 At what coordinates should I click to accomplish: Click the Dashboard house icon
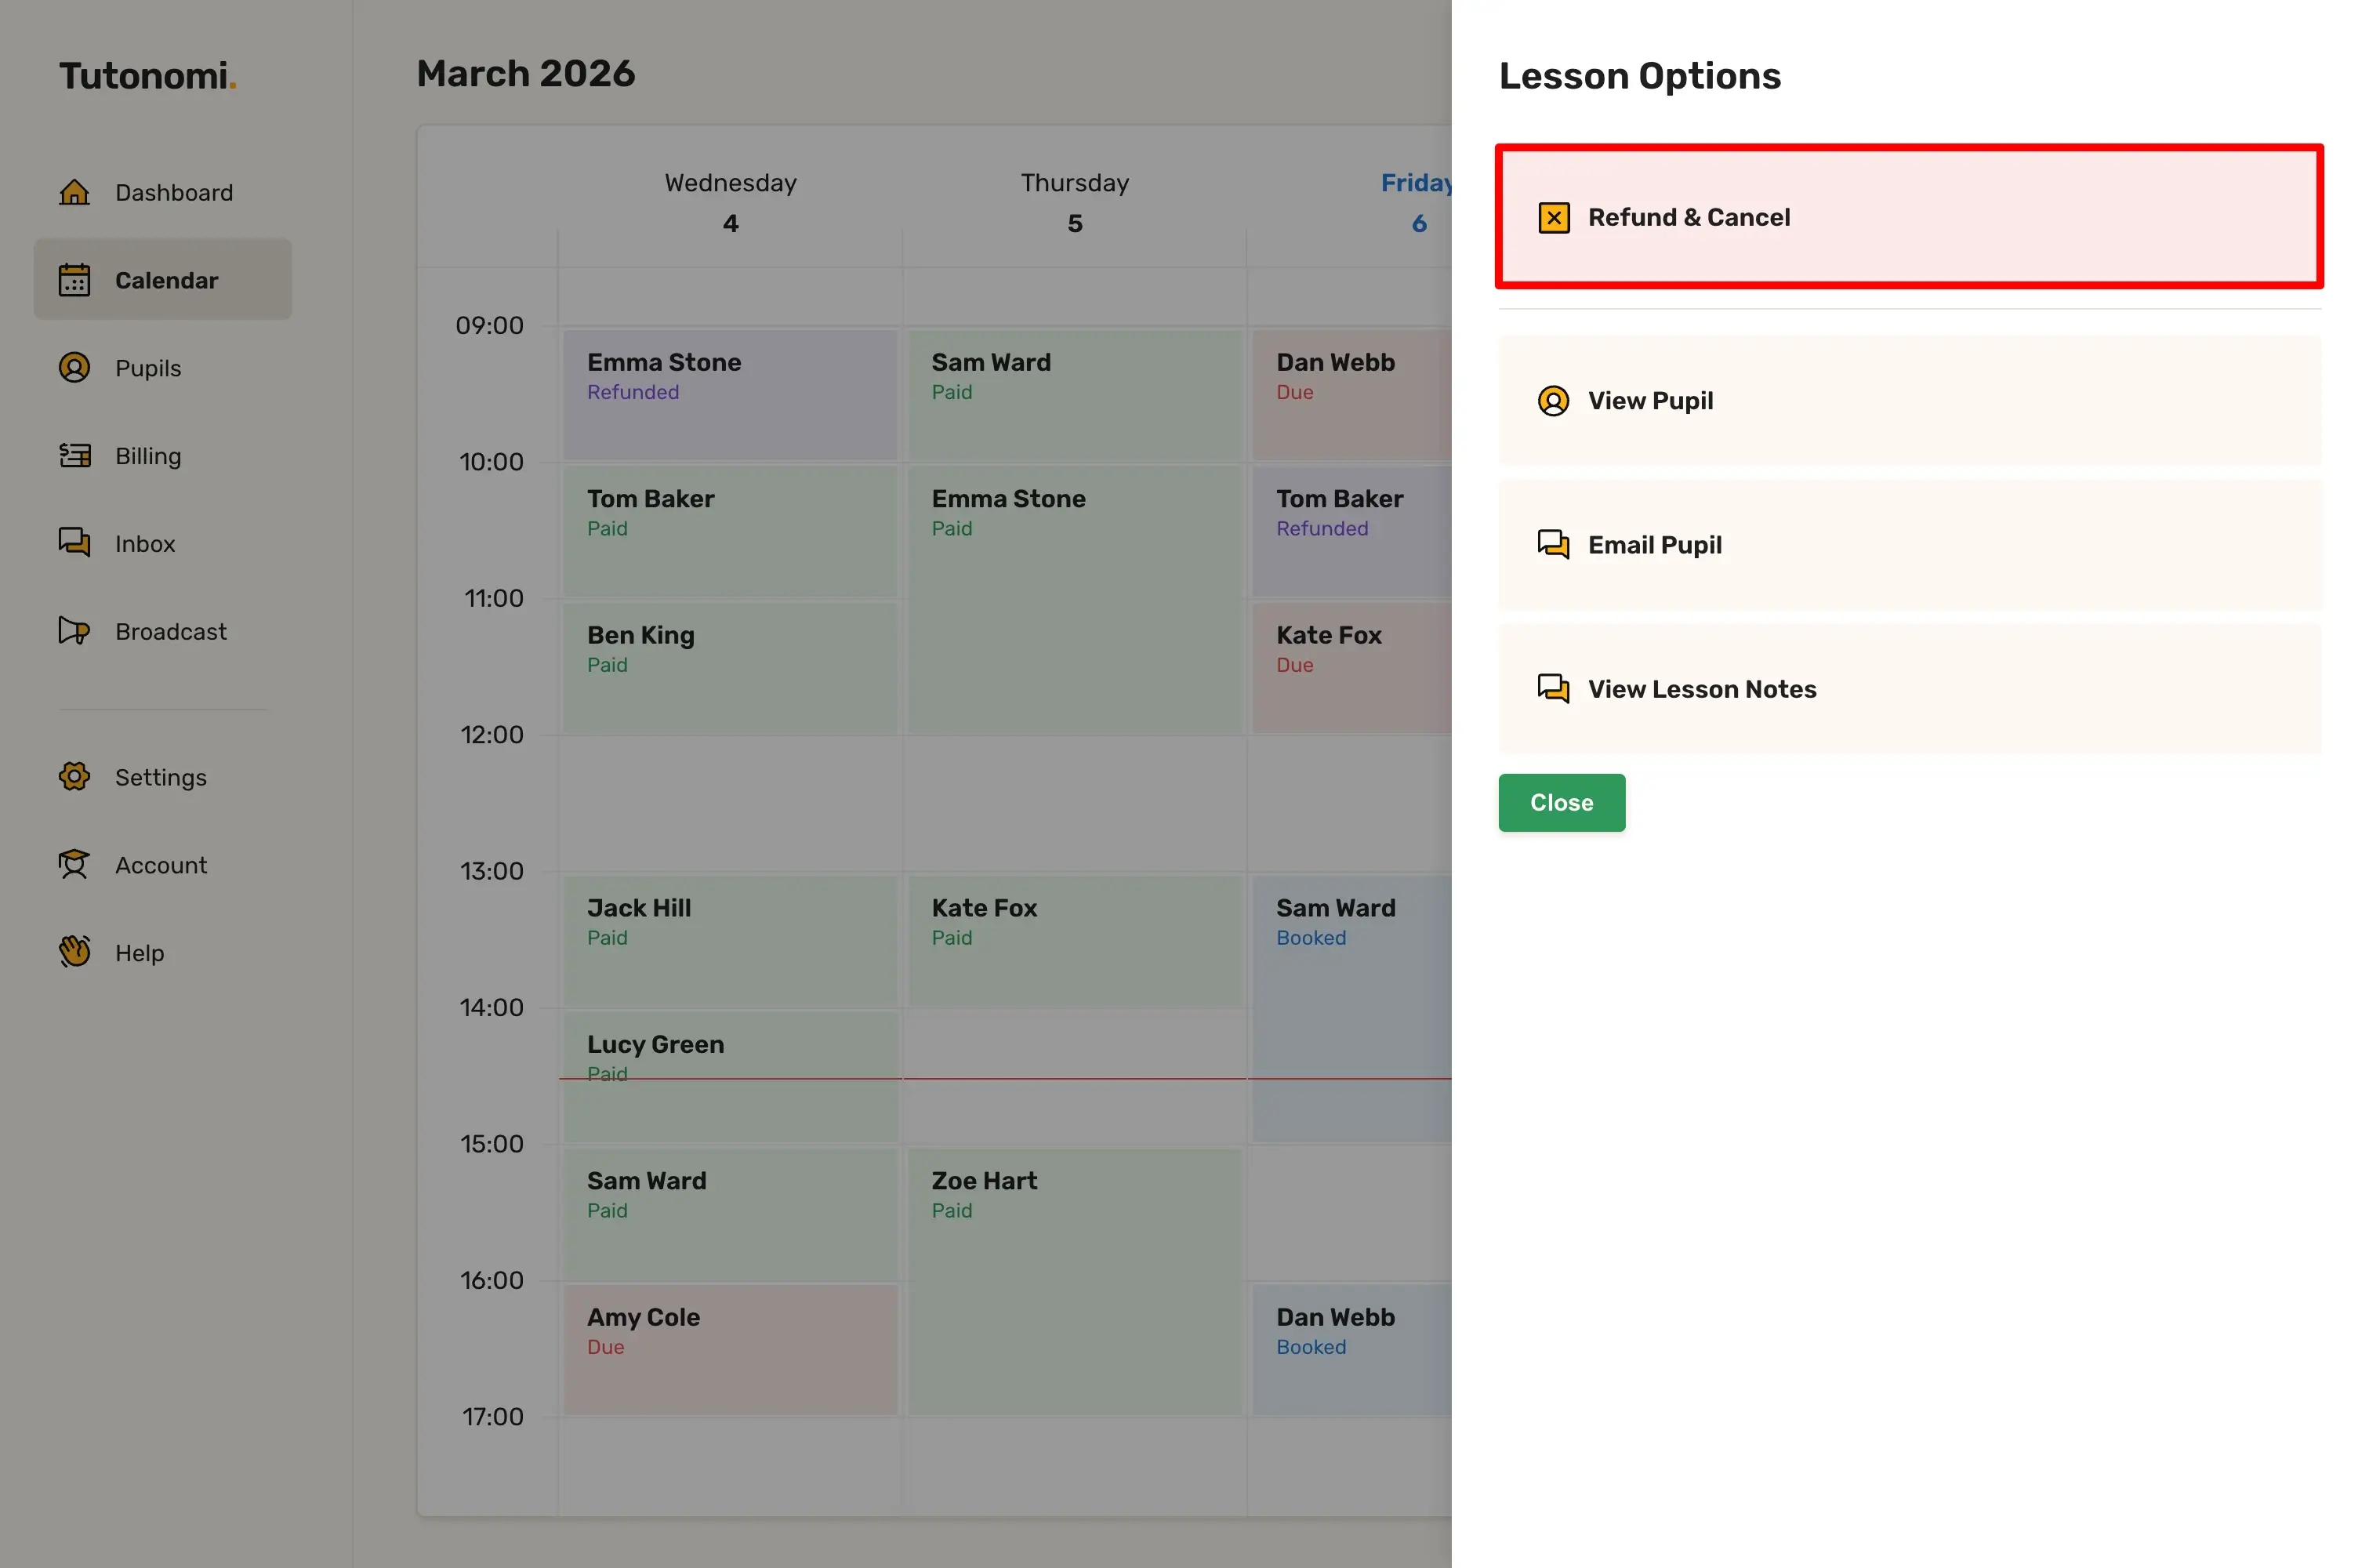coord(74,192)
